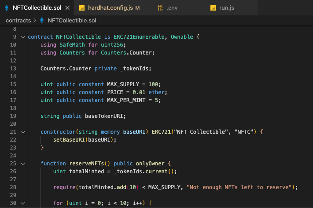Click the text 'uint256;' on line 10
Image resolution: width=313 pixels, height=208 pixels.
pos(114,45)
